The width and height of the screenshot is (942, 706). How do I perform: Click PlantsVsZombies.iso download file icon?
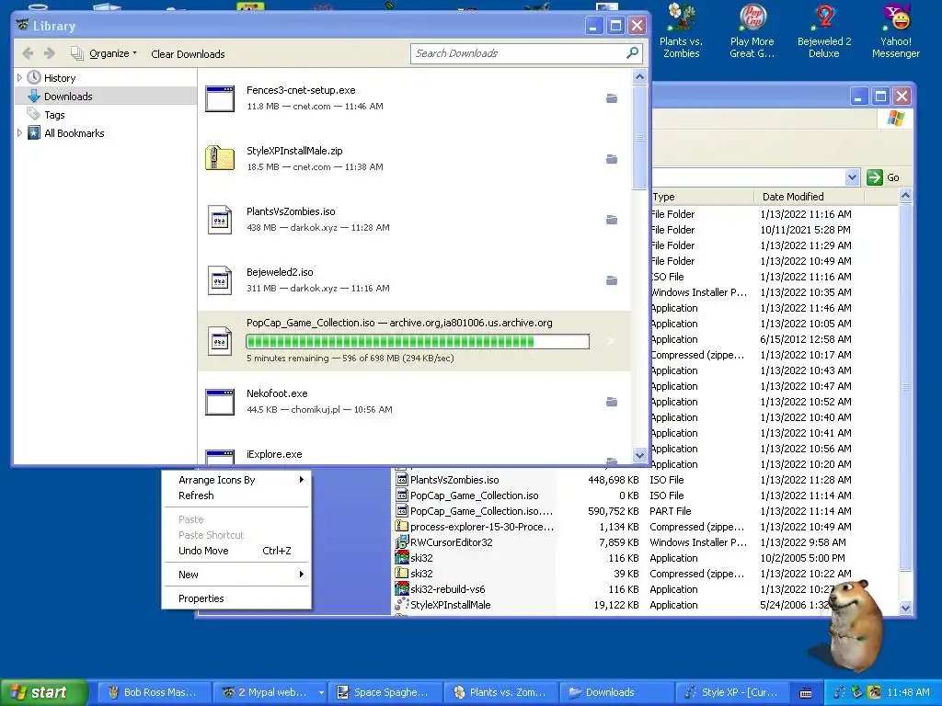pyautogui.click(x=220, y=220)
